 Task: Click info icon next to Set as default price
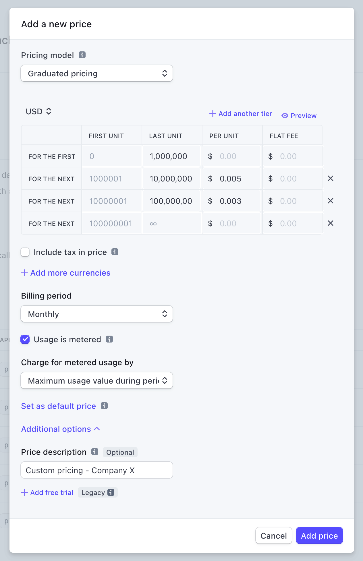point(104,406)
